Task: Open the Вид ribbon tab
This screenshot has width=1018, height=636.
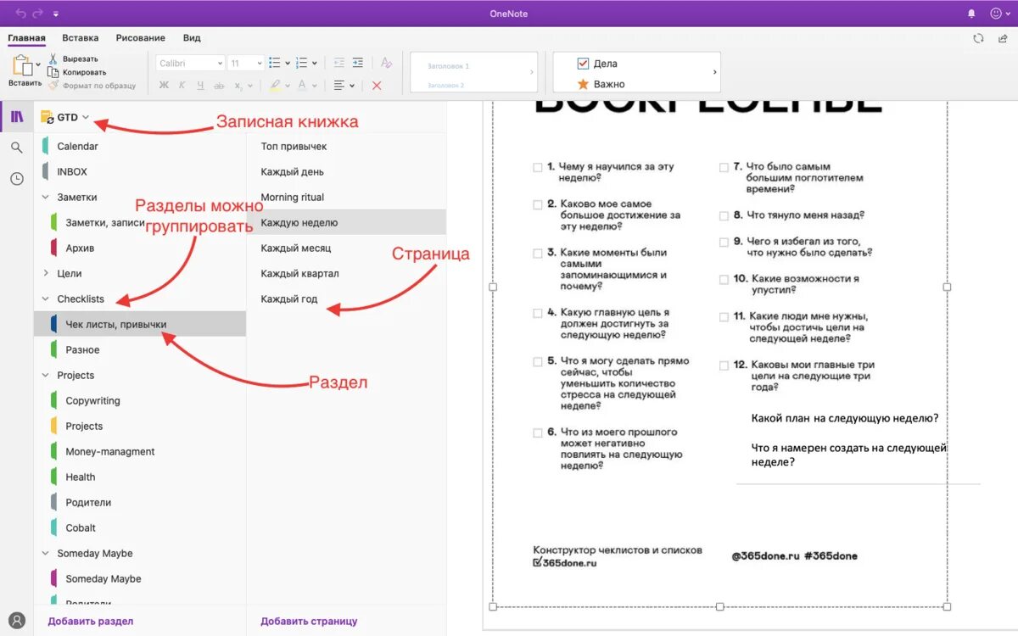Action: (x=192, y=38)
